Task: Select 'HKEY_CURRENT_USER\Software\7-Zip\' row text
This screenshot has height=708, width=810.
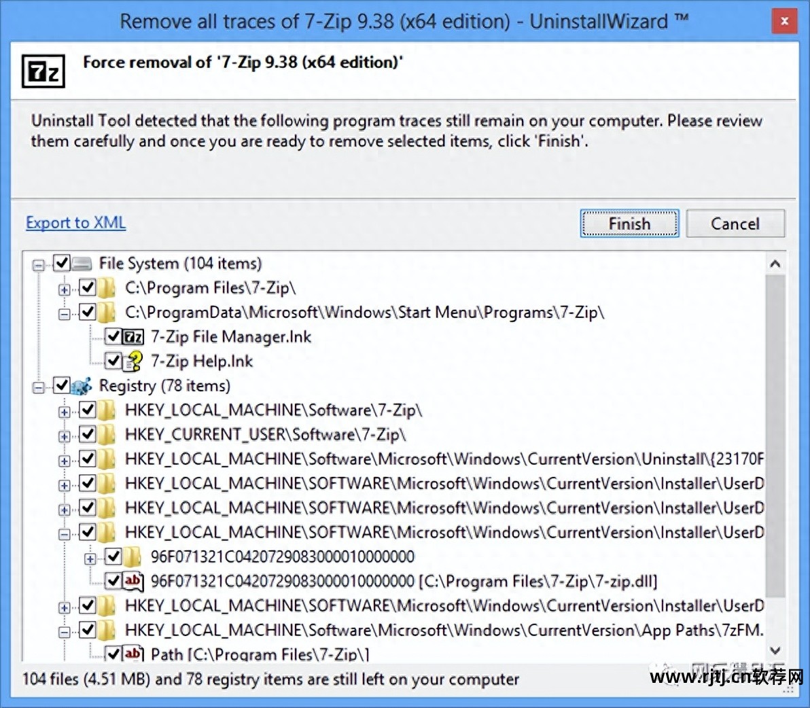Action: pos(266,435)
